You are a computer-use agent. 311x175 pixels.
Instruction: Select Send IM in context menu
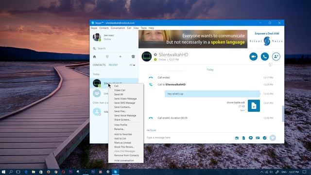coord(126,94)
